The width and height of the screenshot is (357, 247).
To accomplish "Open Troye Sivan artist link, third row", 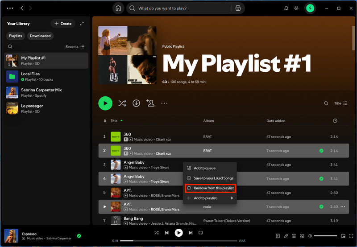I will coord(160,167).
